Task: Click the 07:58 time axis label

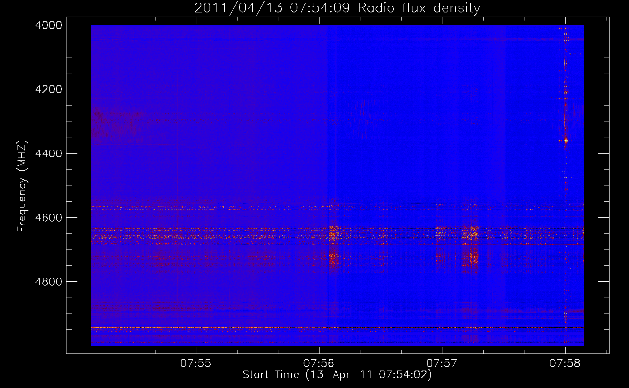Action: 564,363
